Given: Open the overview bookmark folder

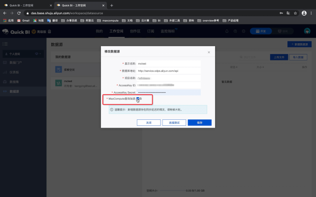Looking at the screenshot, I should 208,21.
